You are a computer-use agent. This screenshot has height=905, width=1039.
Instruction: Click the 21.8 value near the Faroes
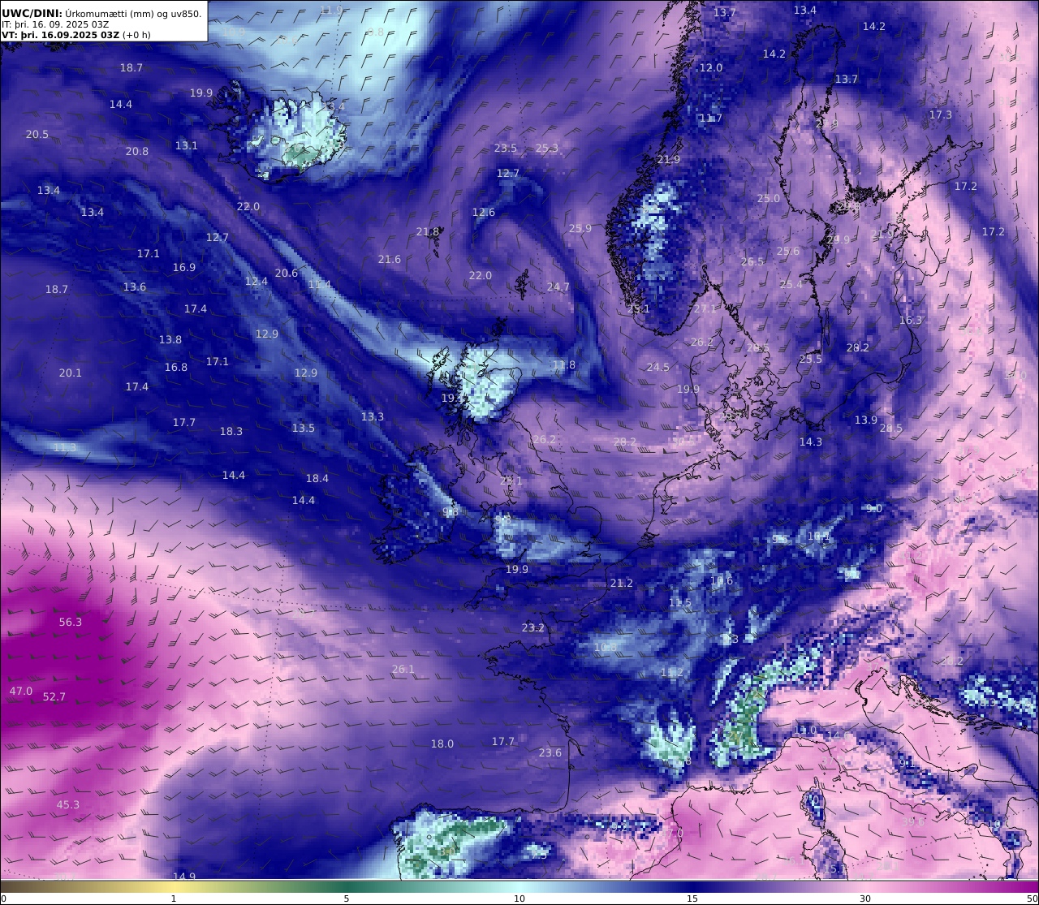point(428,232)
